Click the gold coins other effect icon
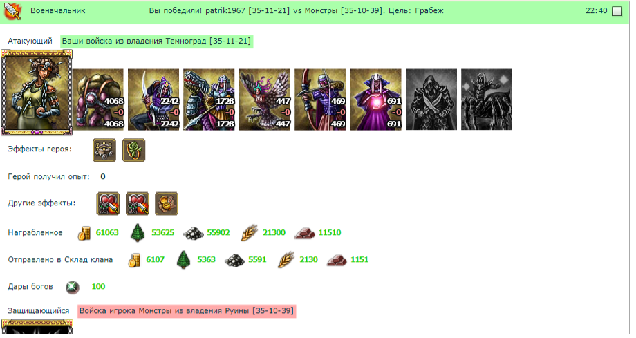 tap(167, 203)
